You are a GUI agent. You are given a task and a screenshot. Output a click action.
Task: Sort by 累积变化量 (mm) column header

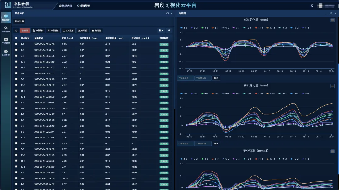coord(114,38)
